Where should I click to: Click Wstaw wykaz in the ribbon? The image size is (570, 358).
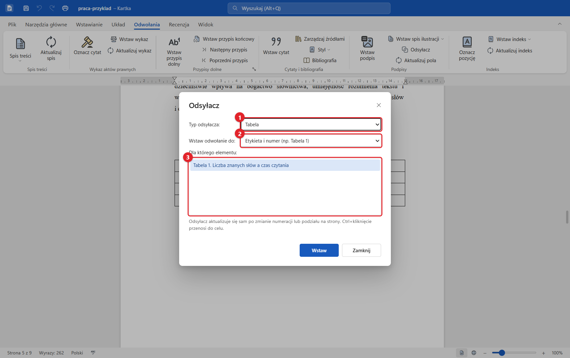click(129, 39)
